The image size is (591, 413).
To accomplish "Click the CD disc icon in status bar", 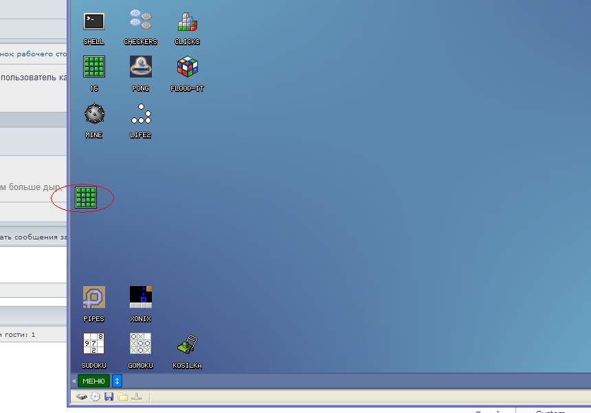I will 96,397.
